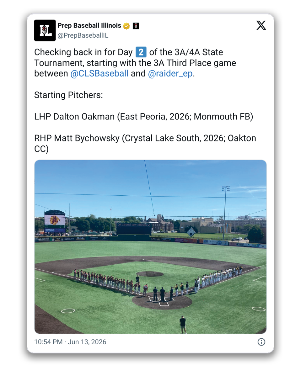Visit the @PrepBaseballIL handle
The image size is (301, 381).
coord(83,35)
